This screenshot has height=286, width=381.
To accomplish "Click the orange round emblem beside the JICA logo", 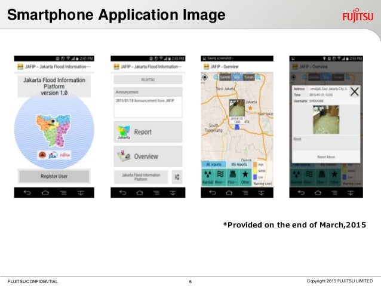I will pos(42,155).
